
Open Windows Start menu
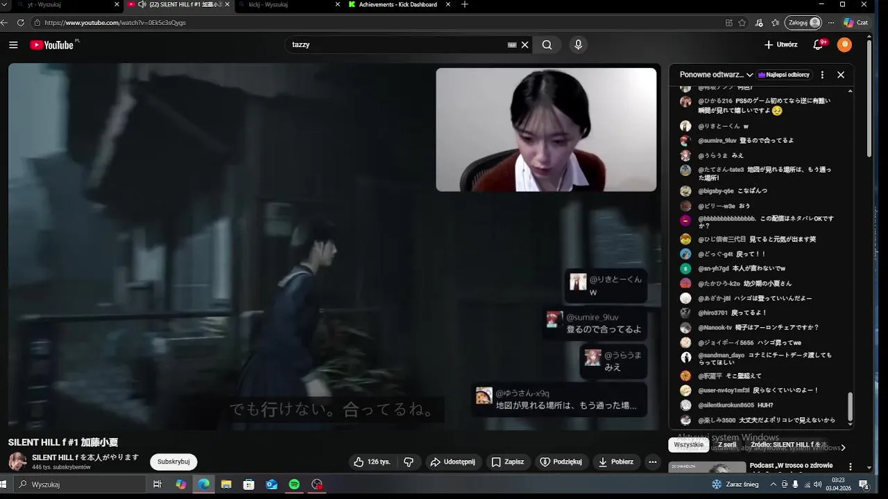point(3,484)
